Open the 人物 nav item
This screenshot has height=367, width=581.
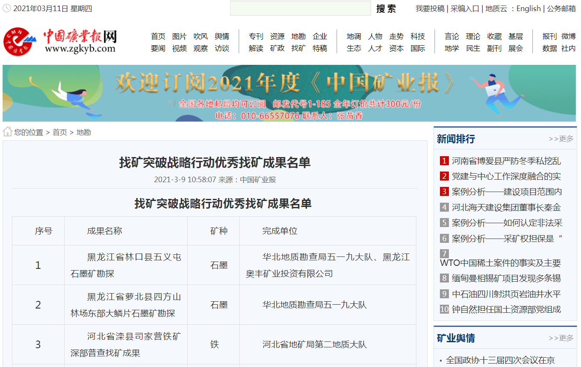pos(375,36)
